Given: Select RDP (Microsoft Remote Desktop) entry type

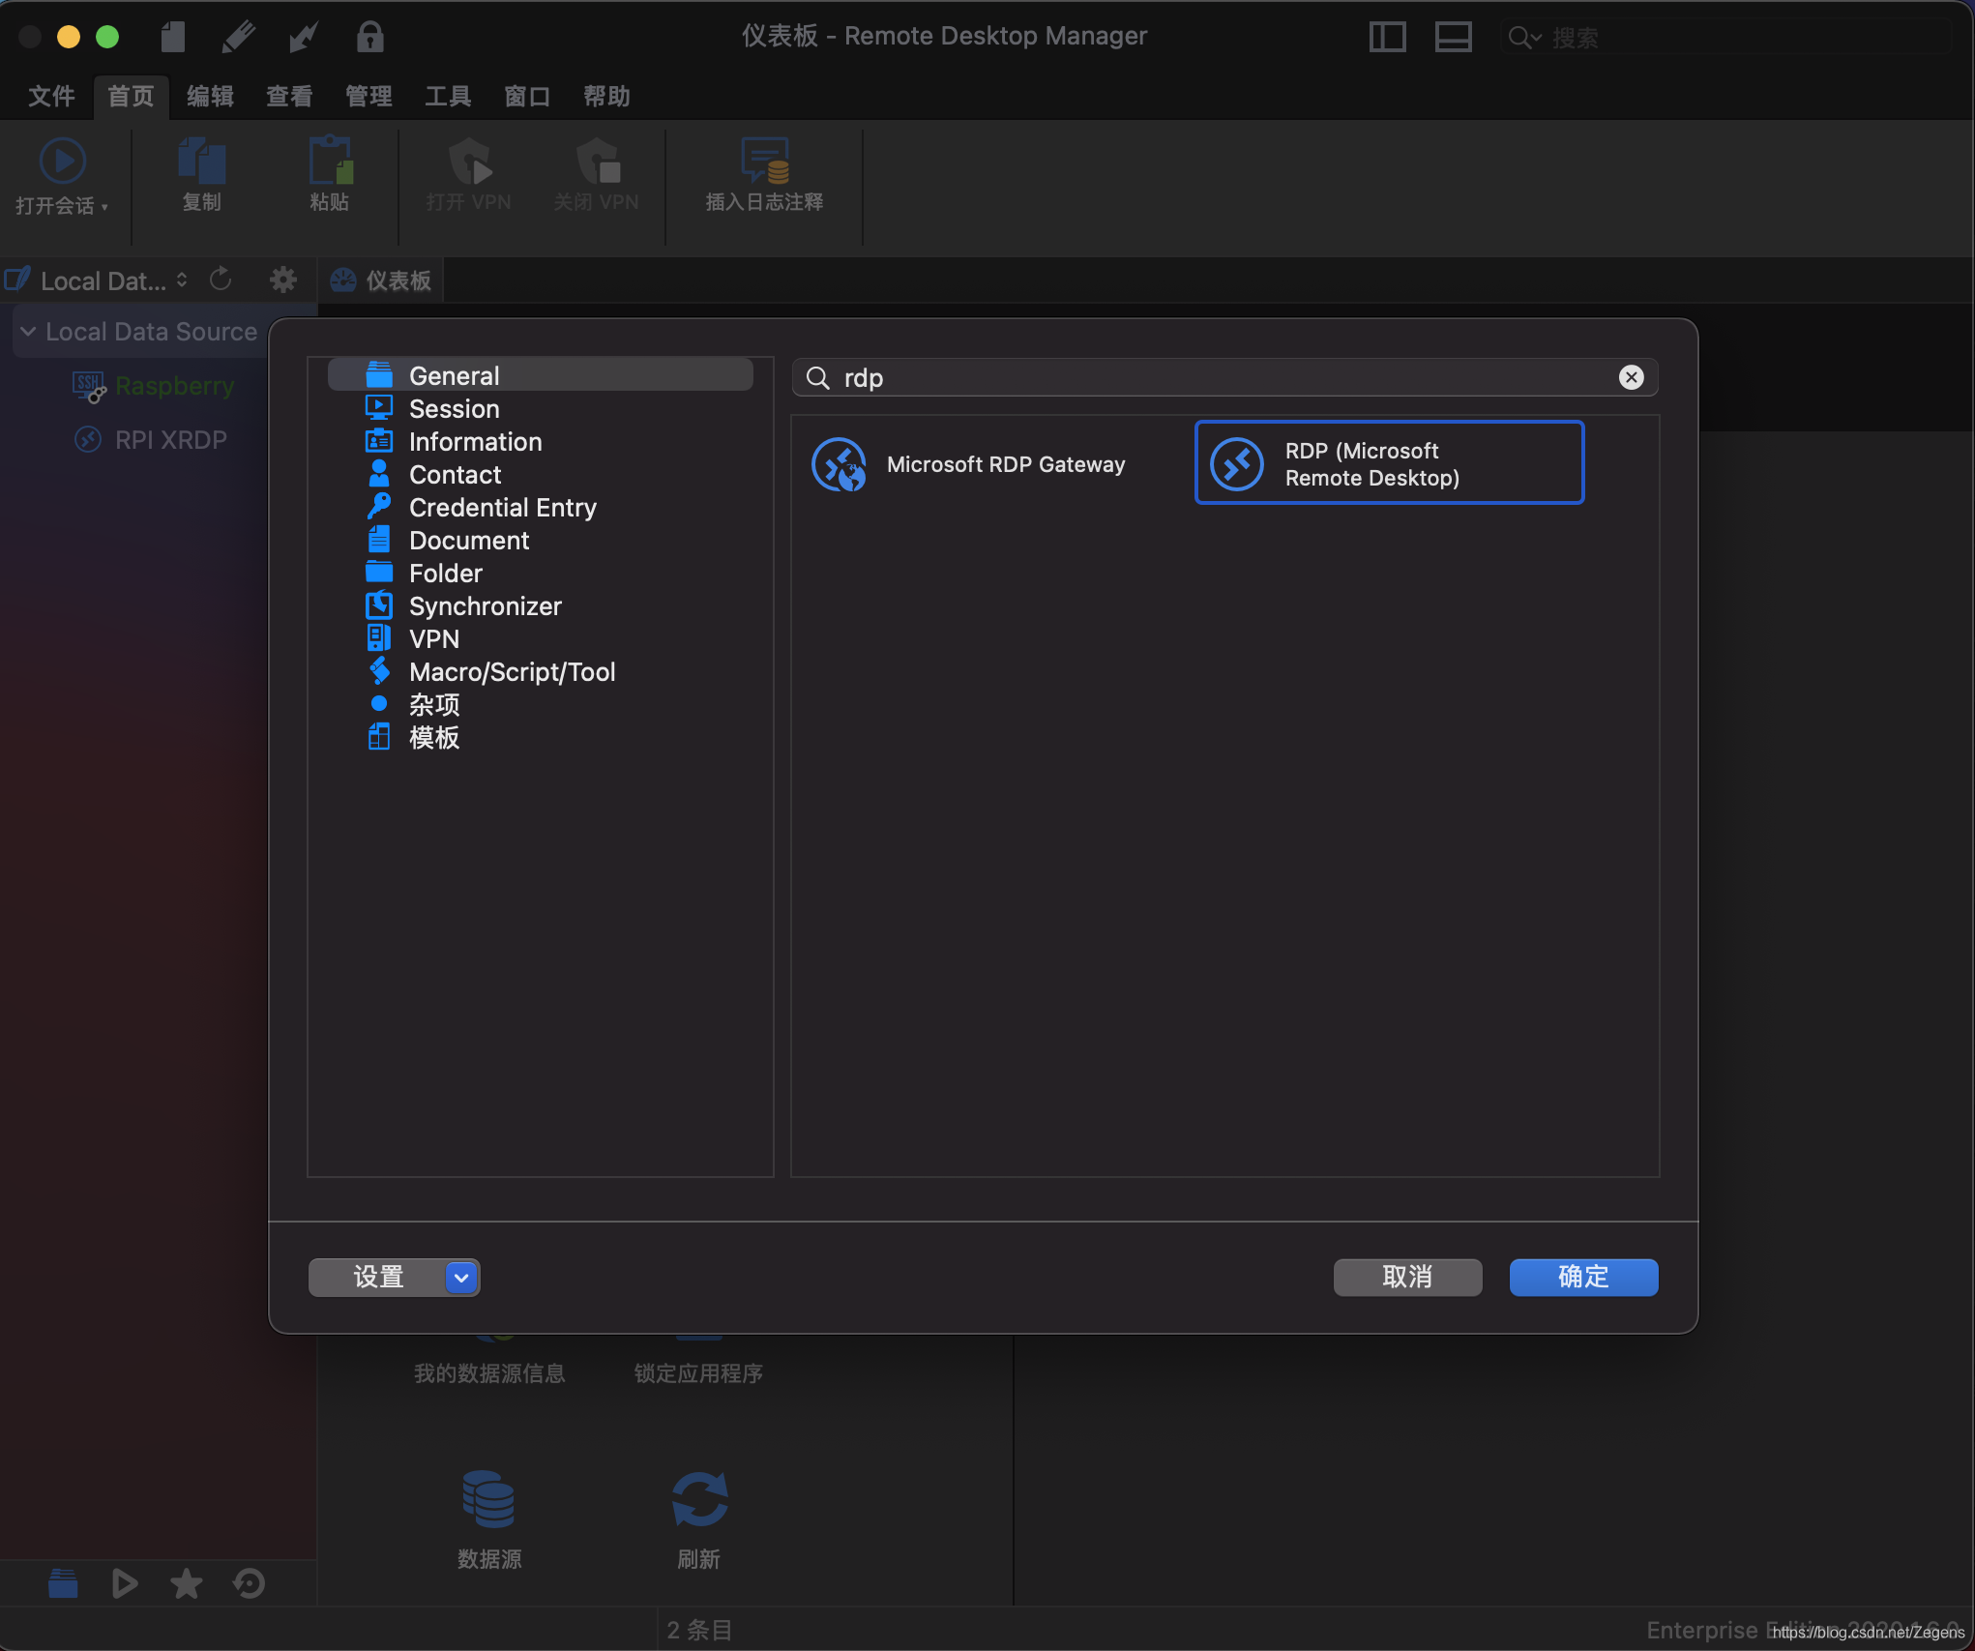Looking at the screenshot, I should pyautogui.click(x=1390, y=463).
